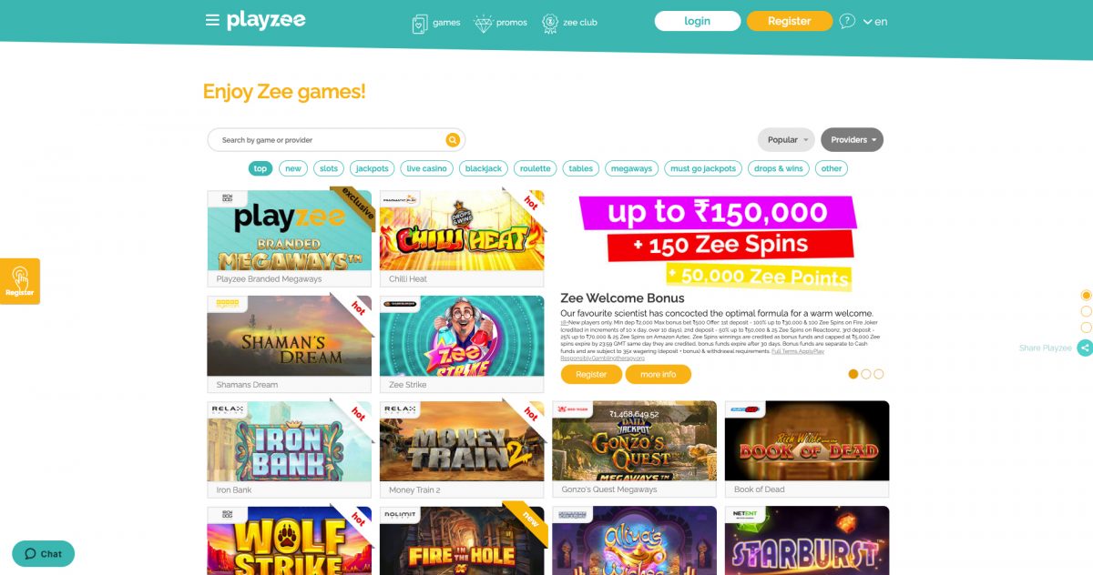Image resolution: width=1093 pixels, height=575 pixels.
Task: Select the live casino category tab
Action: 426,168
